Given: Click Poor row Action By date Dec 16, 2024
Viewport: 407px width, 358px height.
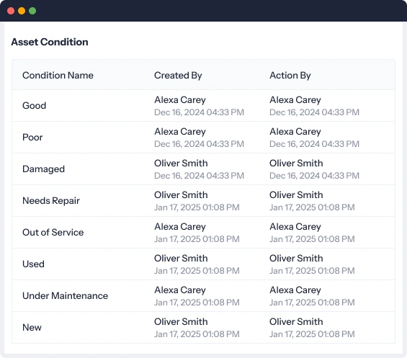Looking at the screenshot, I should pos(314,144).
